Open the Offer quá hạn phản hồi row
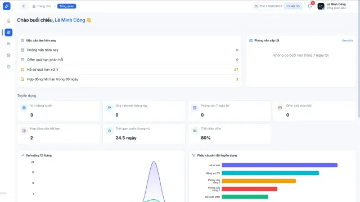Image resolution: width=360 pixels, height=202 pixels. 129,60
